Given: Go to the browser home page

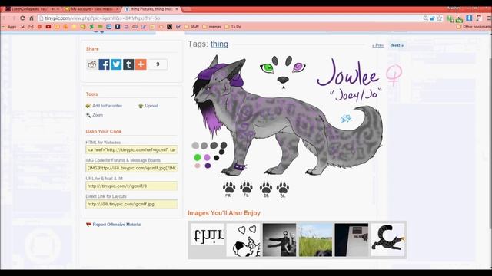Looking at the screenshot, I should [32, 18].
